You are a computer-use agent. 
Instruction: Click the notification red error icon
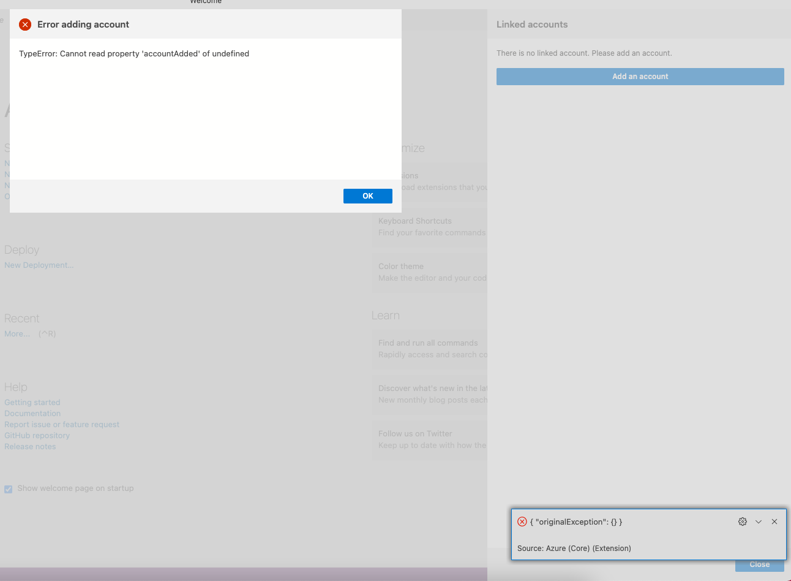tap(522, 522)
